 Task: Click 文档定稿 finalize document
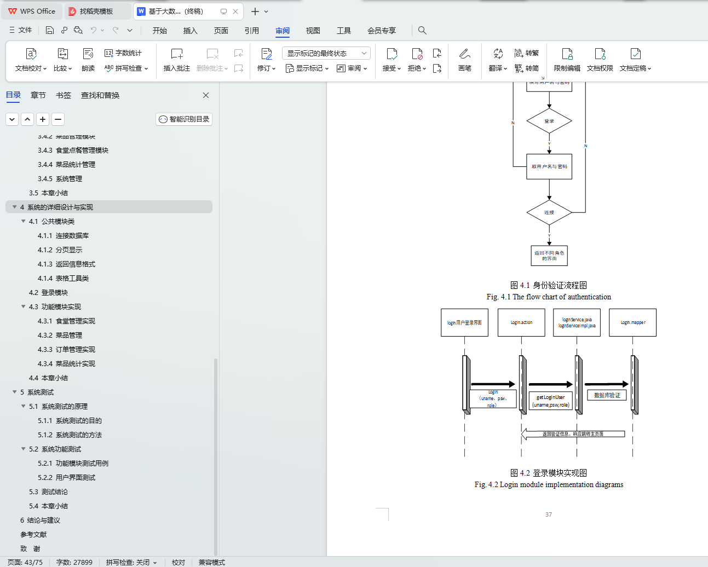635,60
